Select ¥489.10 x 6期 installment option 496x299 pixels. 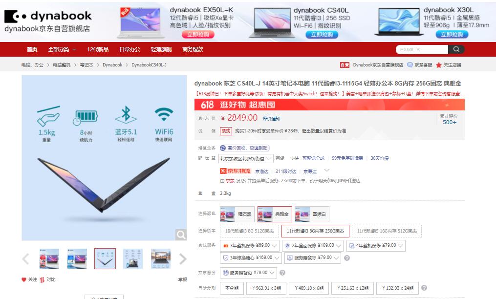point(309,288)
